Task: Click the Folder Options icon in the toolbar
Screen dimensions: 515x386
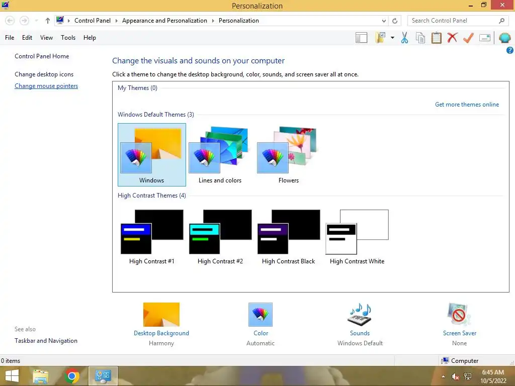Action: pos(380,38)
